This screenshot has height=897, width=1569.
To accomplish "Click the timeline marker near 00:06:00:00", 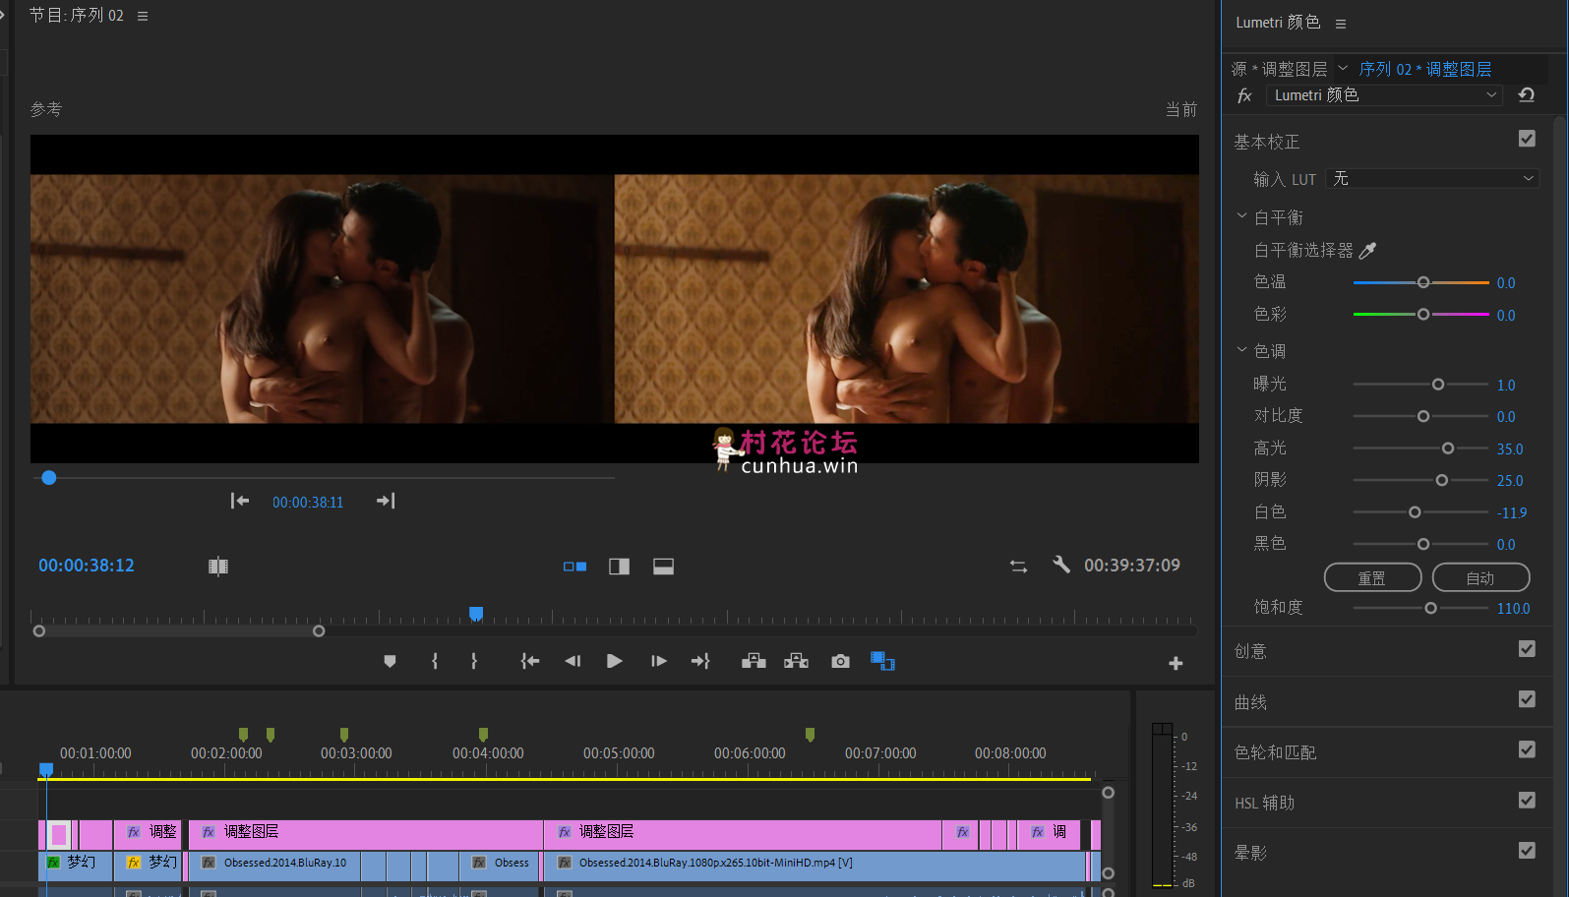I will [810, 735].
